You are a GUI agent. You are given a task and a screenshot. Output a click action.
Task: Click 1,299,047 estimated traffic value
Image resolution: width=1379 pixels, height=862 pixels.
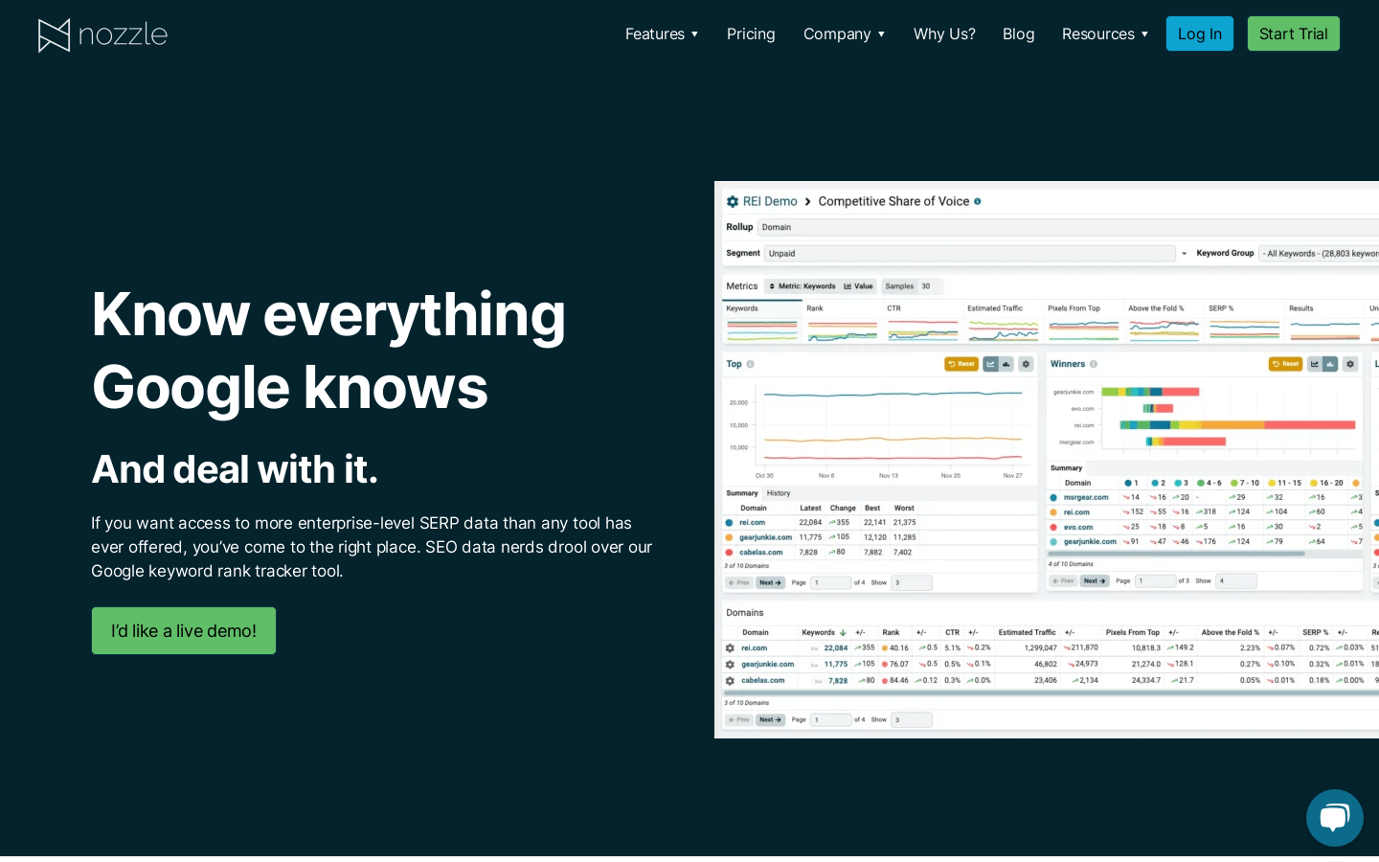click(x=1041, y=648)
